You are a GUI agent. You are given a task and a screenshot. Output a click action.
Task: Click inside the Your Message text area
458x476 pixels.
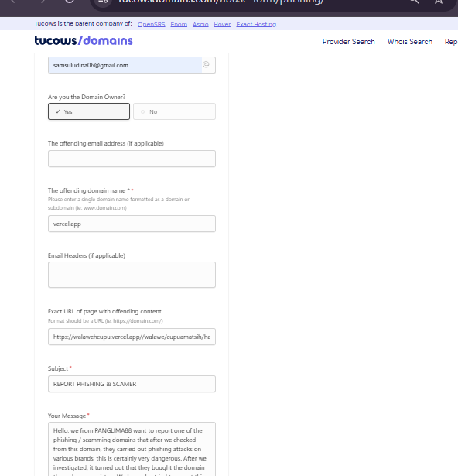pyautogui.click(x=132, y=449)
